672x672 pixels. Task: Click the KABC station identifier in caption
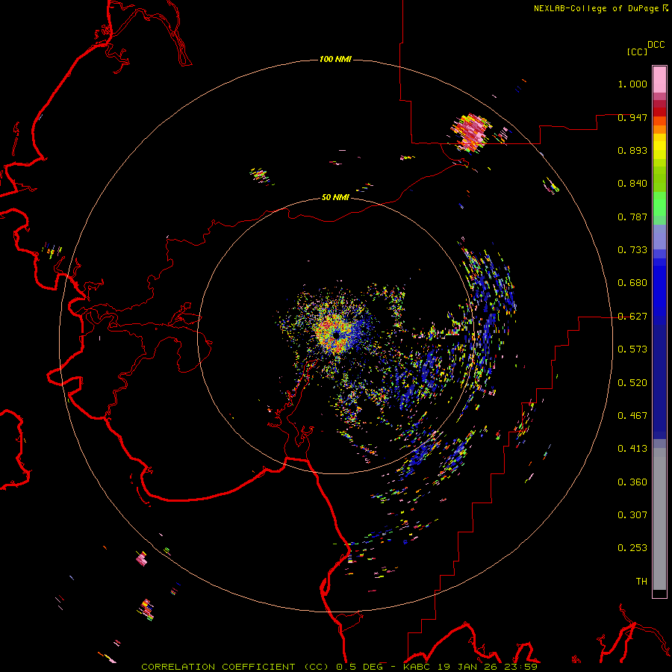pos(418,667)
